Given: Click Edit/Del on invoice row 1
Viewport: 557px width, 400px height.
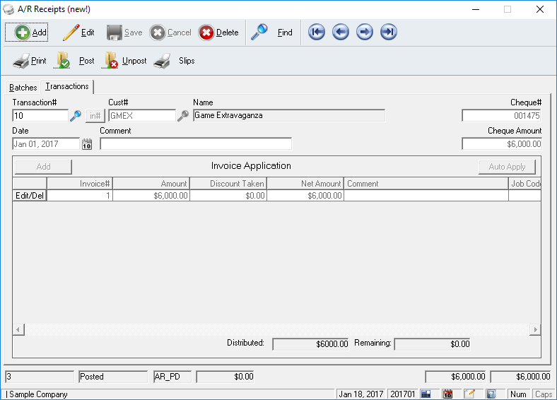Looking at the screenshot, I should click(x=29, y=196).
